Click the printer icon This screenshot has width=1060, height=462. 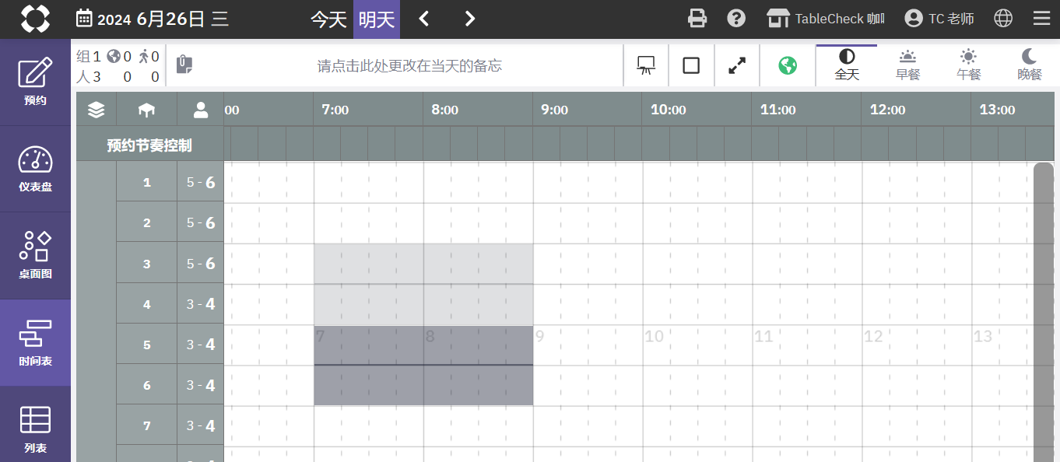(x=697, y=19)
